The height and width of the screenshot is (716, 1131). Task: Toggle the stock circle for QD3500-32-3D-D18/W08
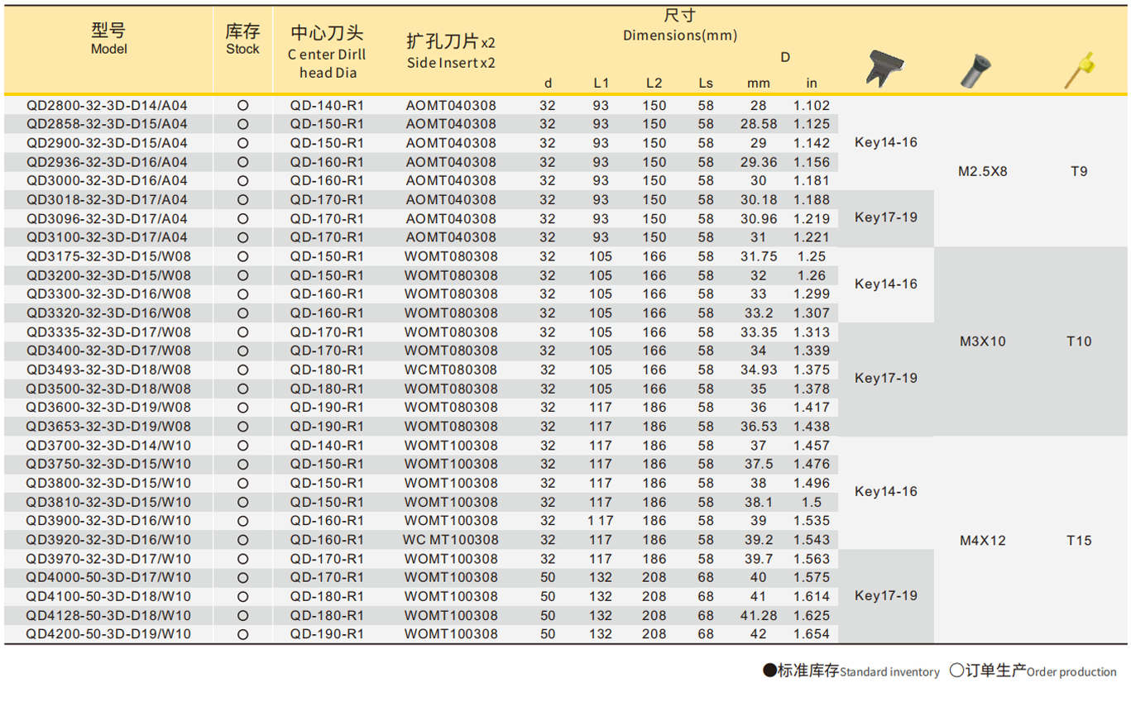tap(242, 389)
